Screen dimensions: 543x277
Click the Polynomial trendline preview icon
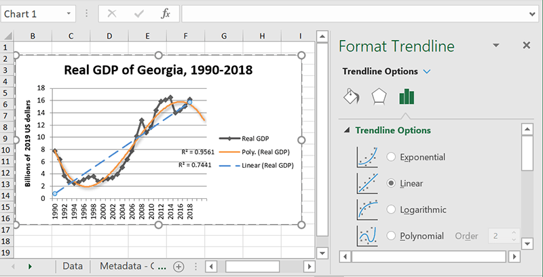(367, 236)
